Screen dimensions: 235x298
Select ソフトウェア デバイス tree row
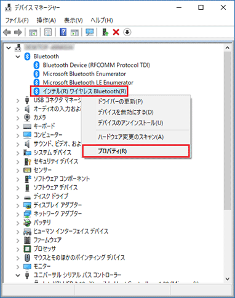[x=55, y=188]
